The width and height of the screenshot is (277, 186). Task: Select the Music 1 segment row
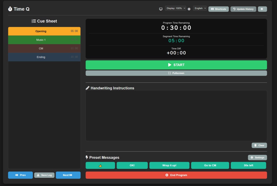click(44, 40)
